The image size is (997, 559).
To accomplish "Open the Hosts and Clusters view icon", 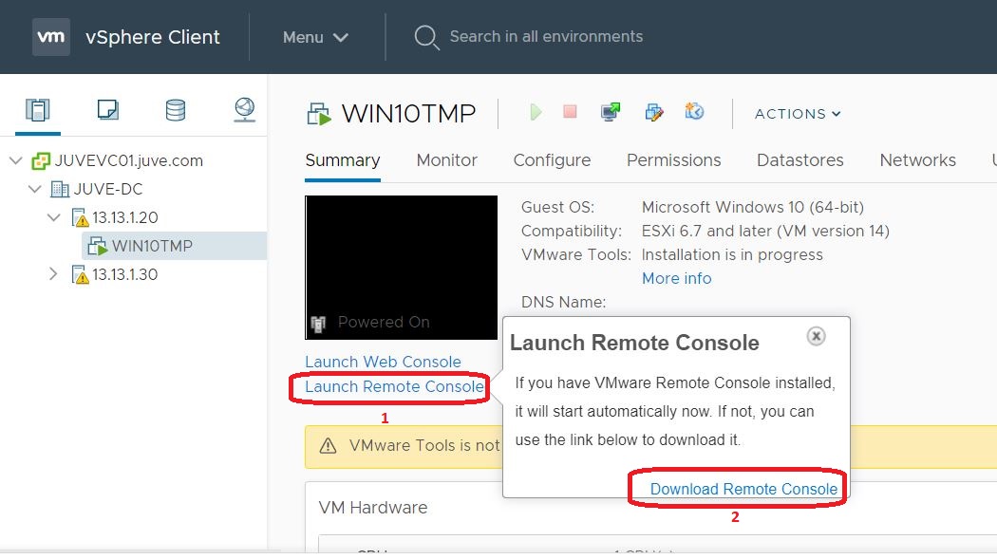I will (x=38, y=110).
